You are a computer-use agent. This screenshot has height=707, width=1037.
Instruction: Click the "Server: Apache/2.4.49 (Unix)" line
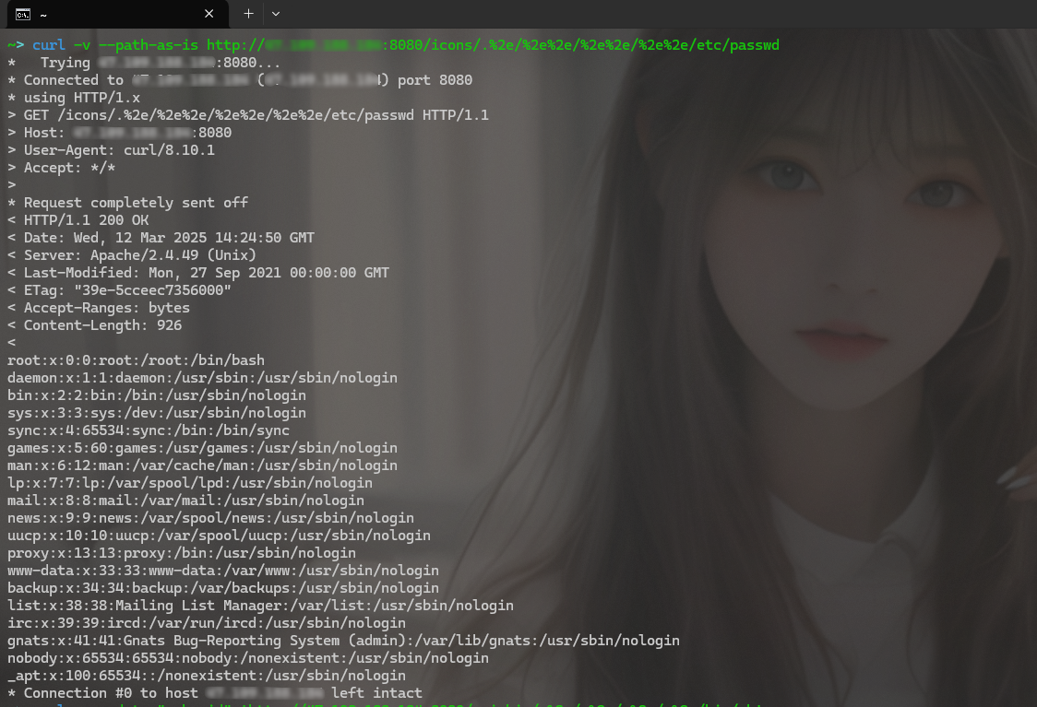click(132, 255)
